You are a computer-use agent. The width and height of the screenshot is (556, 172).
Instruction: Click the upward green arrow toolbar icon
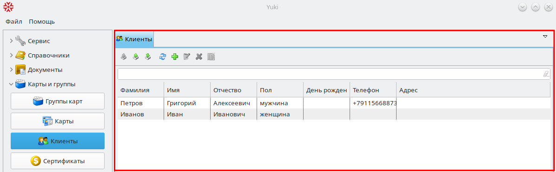[135, 57]
